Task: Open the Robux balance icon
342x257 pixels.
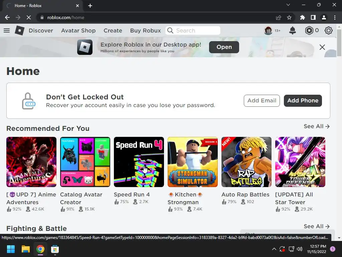Action: tap(309, 30)
